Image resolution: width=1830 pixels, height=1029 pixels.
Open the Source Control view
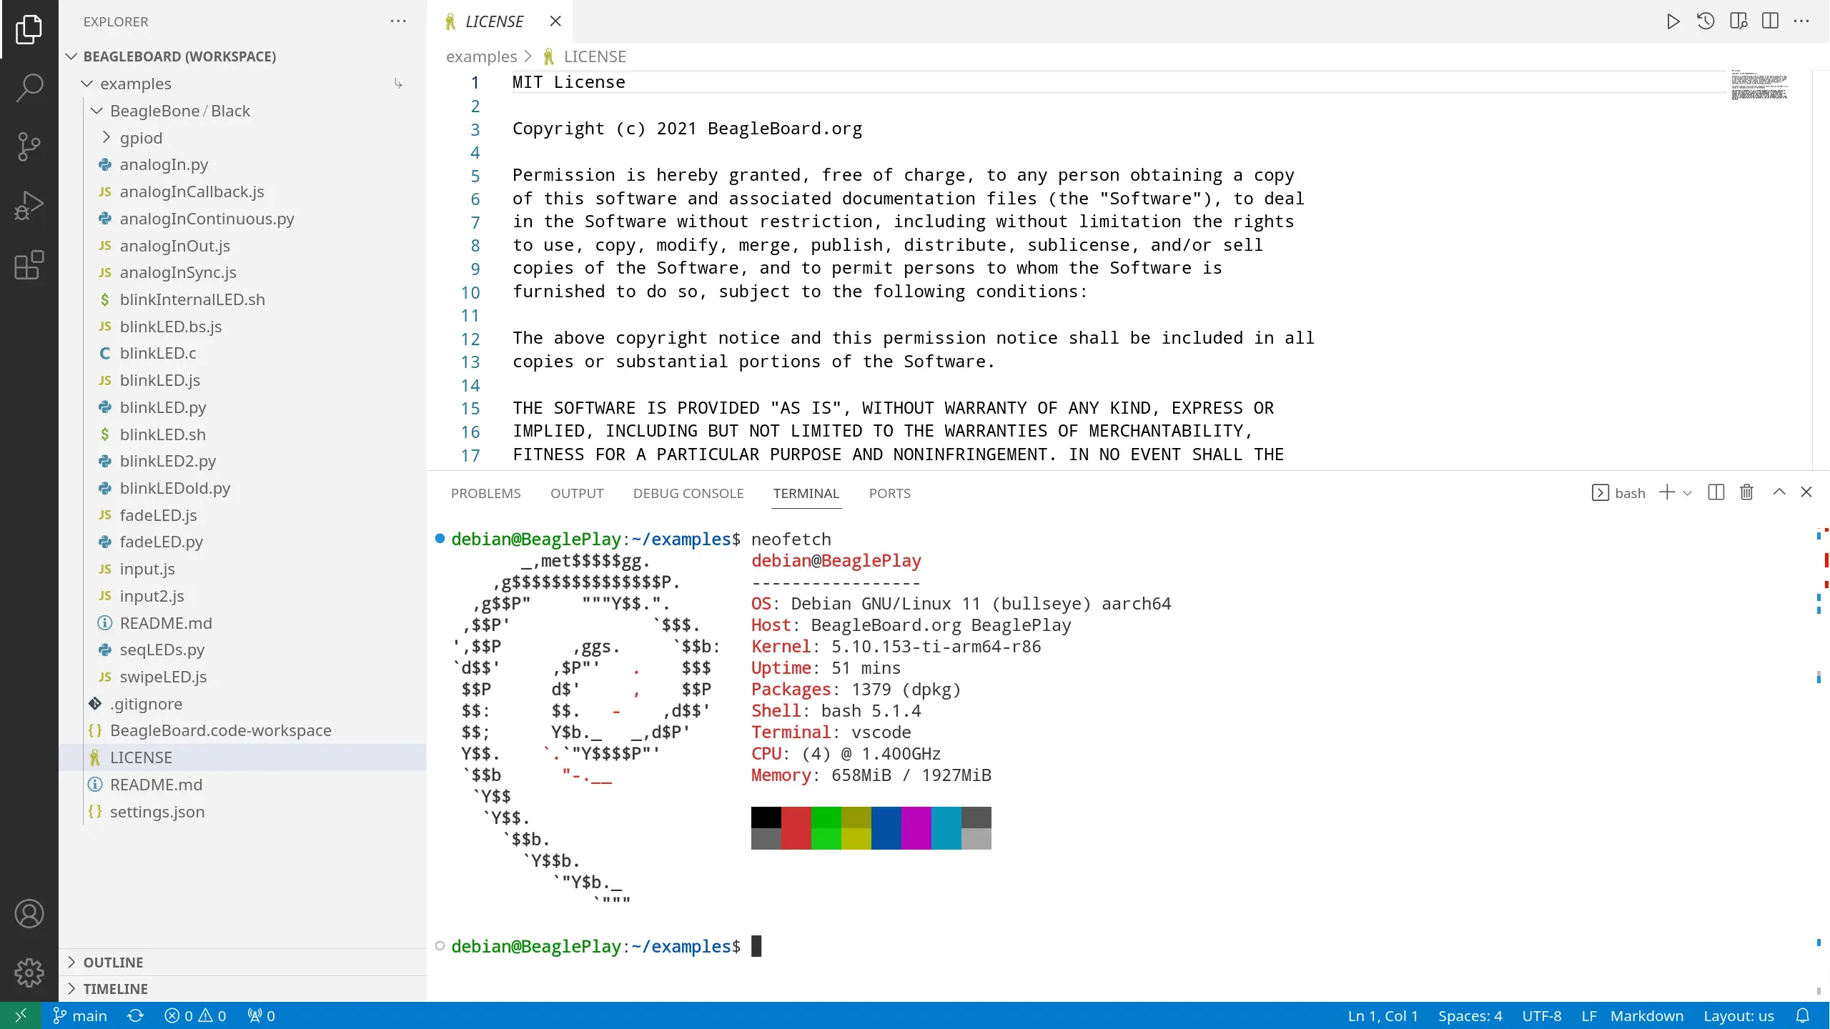click(29, 146)
